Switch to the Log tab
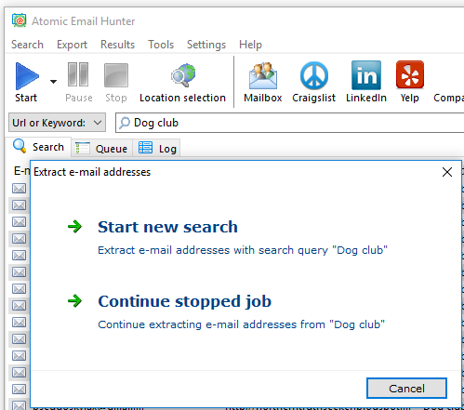The image size is (464, 410). [157, 148]
